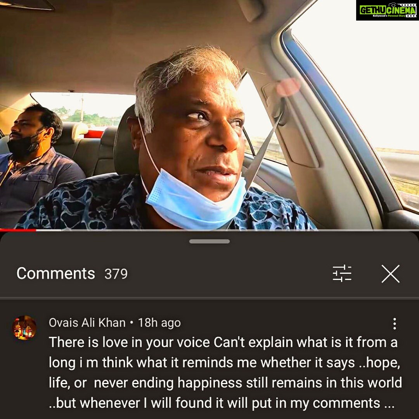419x419 pixels.
Task: Open Ovais Ali Khan's channel name link
Action: (87, 322)
